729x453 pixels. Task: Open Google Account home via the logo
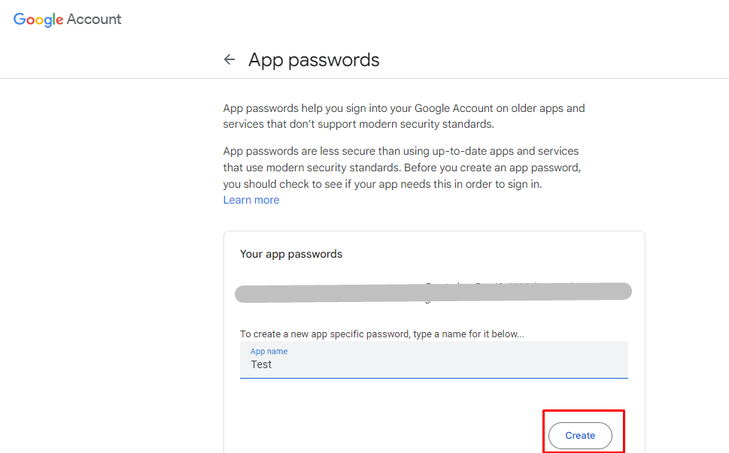[x=67, y=20]
